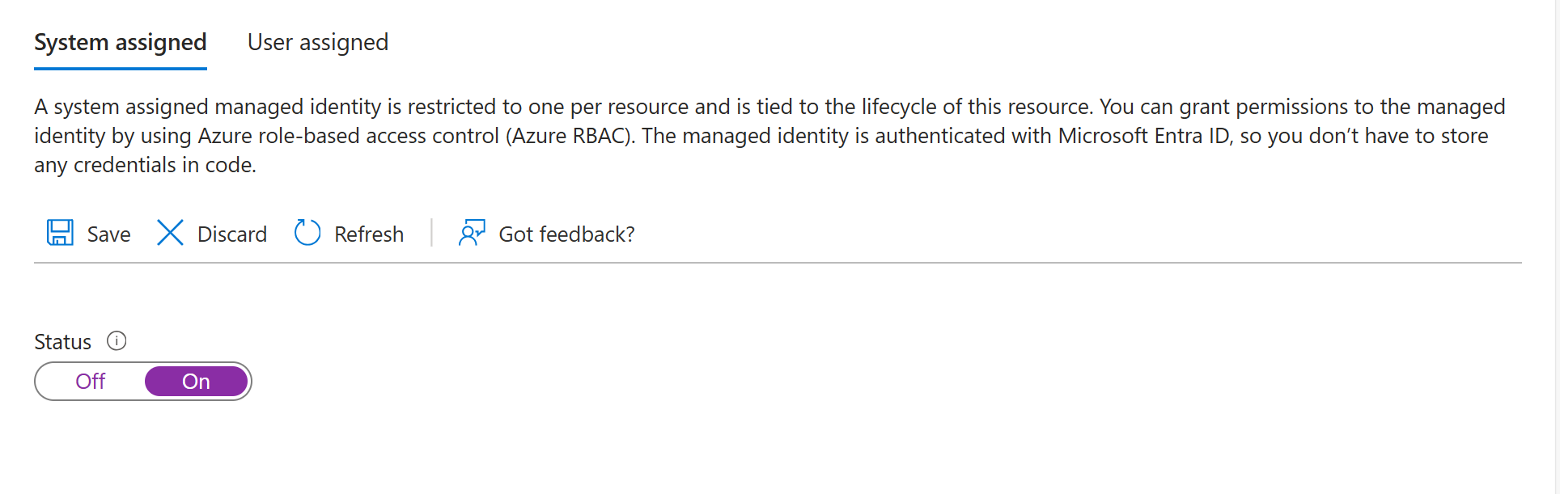Click the Save text label
This screenshot has height=494, width=1560.
(x=109, y=234)
